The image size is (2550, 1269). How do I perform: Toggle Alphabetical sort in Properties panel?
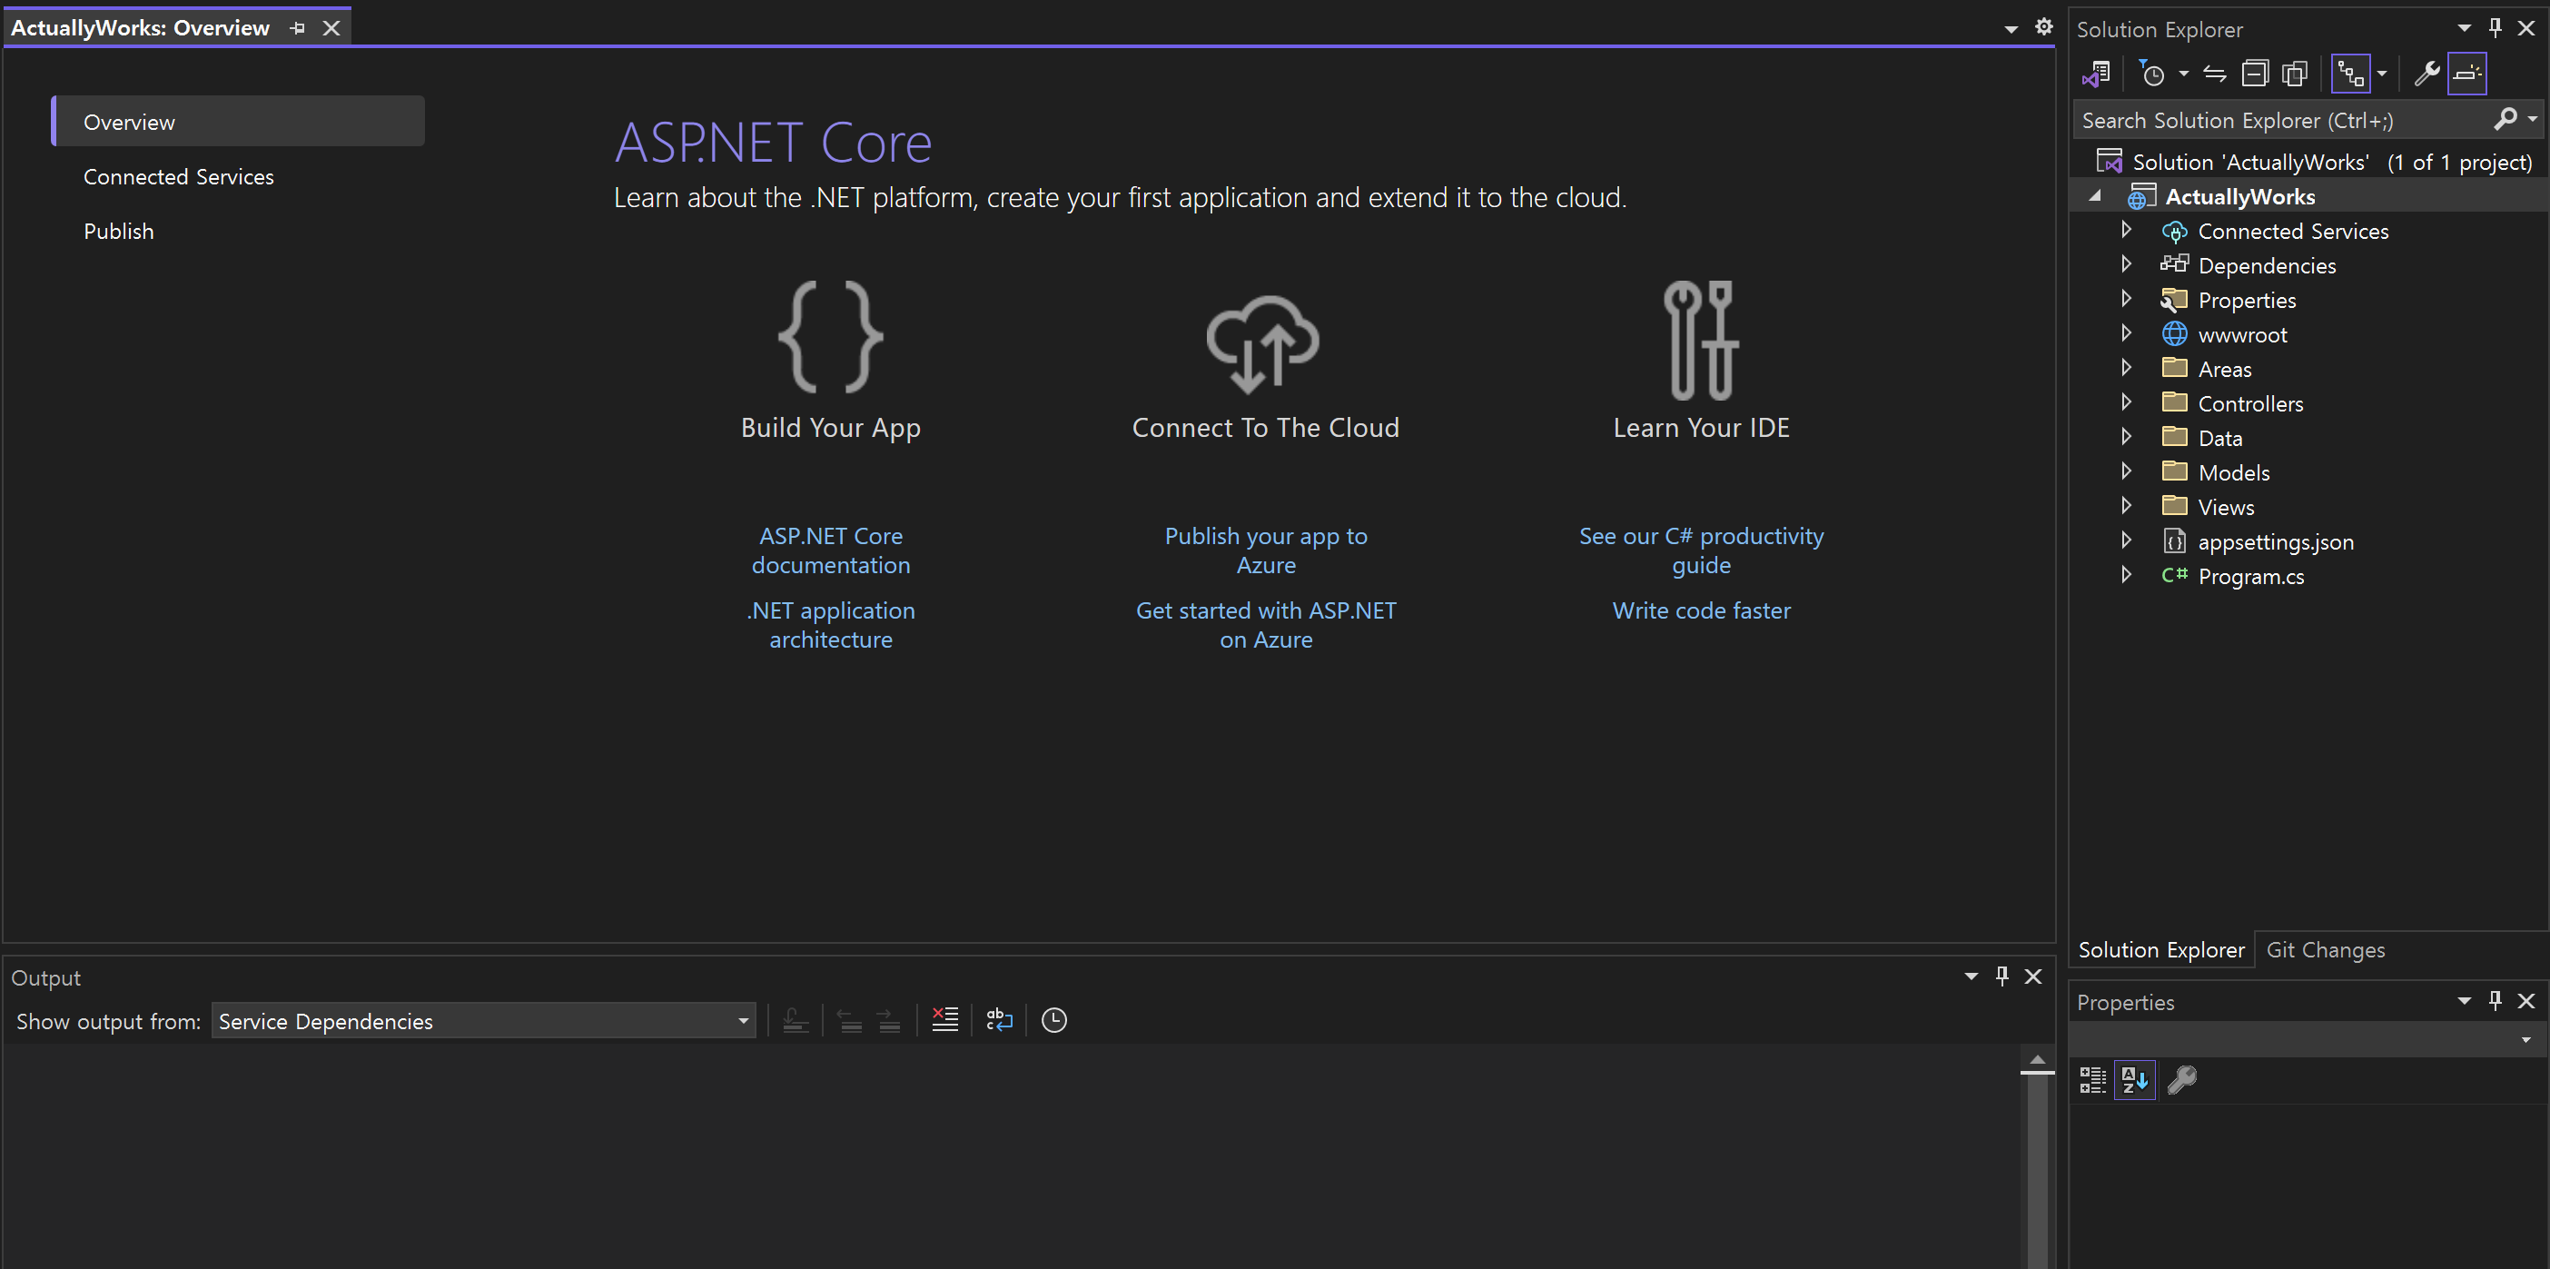click(2134, 1079)
